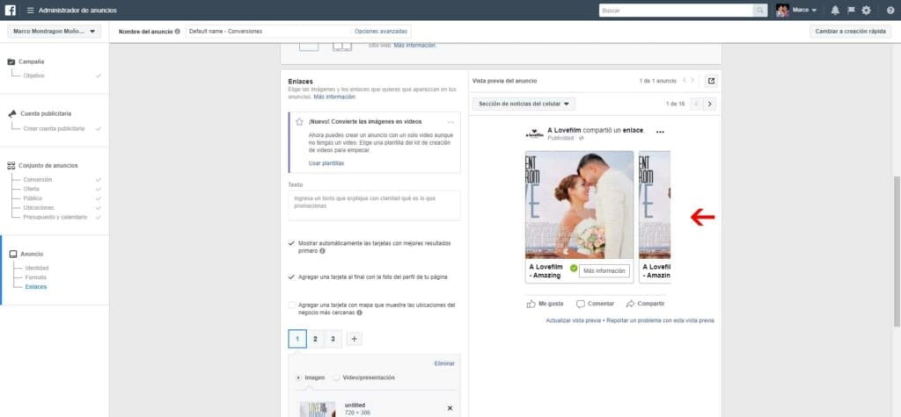Go to Identidad in the sidebar
The height and width of the screenshot is (417, 901).
pyautogui.click(x=37, y=268)
